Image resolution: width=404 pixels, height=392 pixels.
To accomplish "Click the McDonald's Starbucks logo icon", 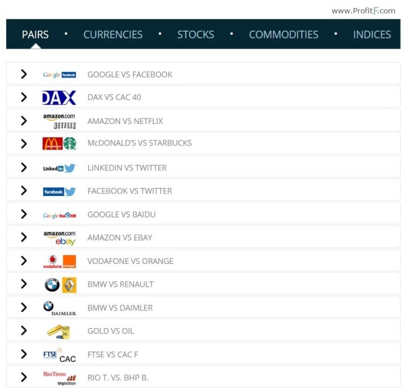I will [59, 143].
